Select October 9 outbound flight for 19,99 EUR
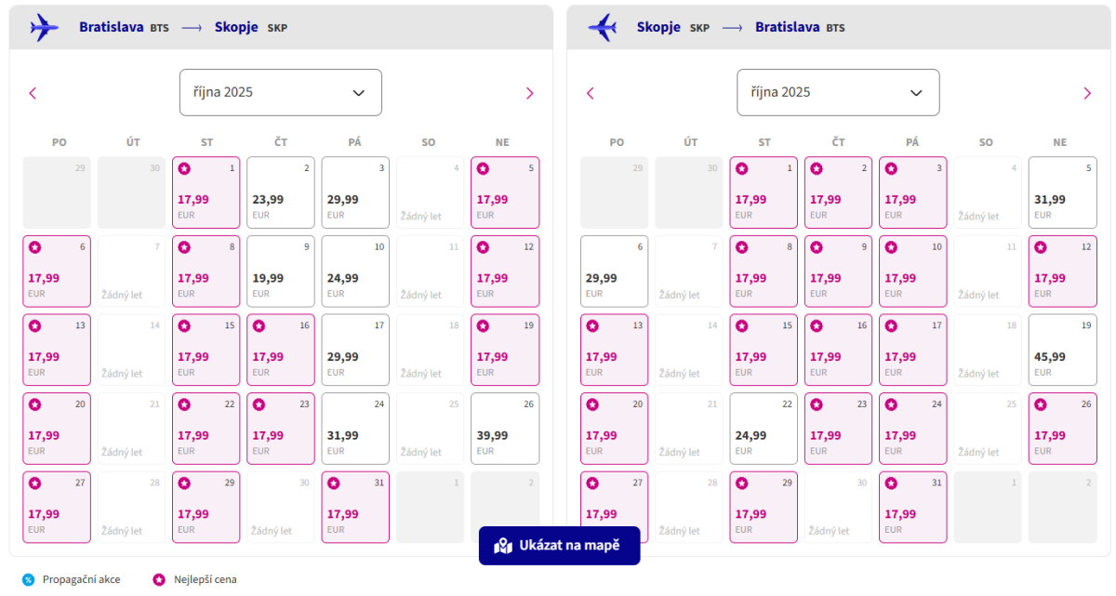 click(280, 271)
